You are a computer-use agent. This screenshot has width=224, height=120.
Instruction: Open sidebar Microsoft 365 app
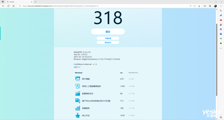(221, 29)
